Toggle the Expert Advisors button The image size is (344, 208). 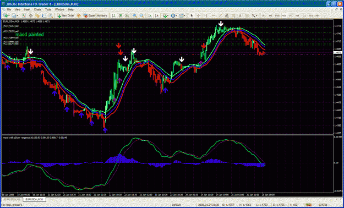point(95,15)
